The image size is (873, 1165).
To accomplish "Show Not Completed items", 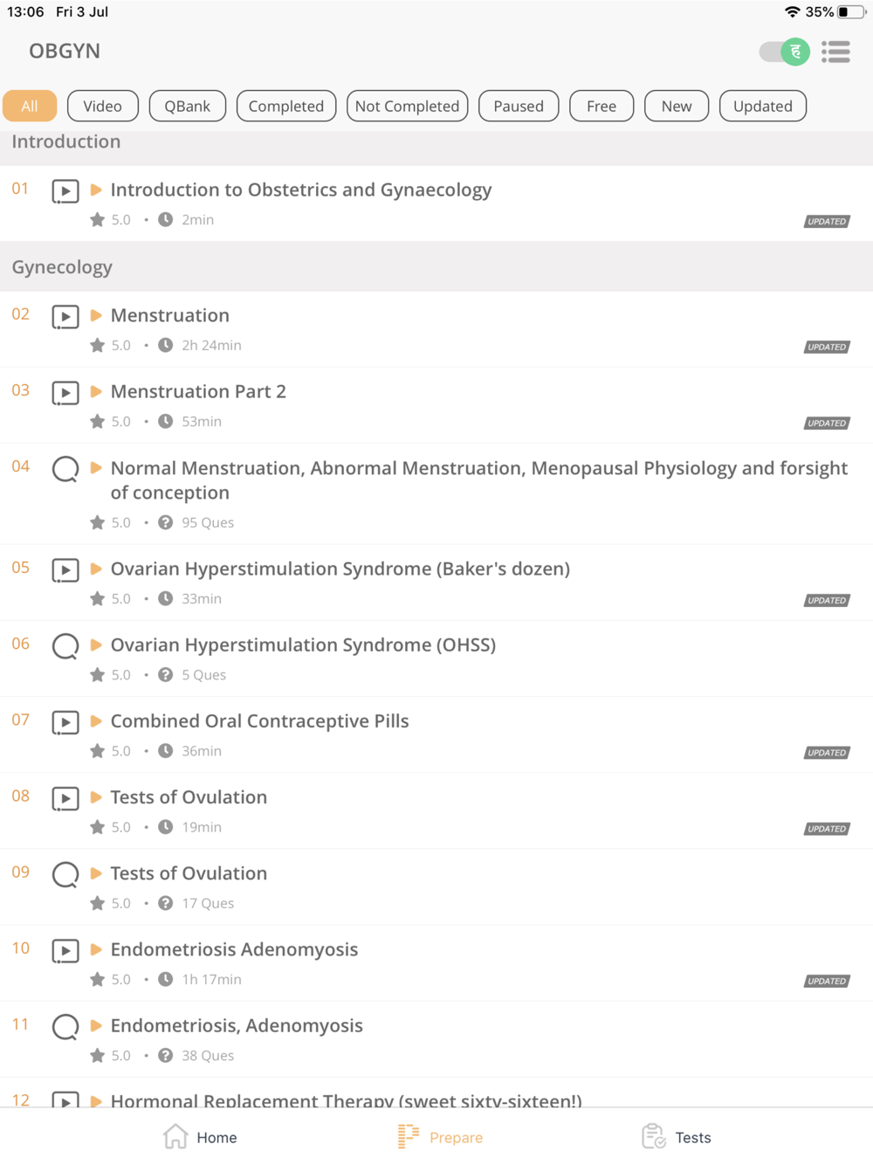I will (x=407, y=106).
